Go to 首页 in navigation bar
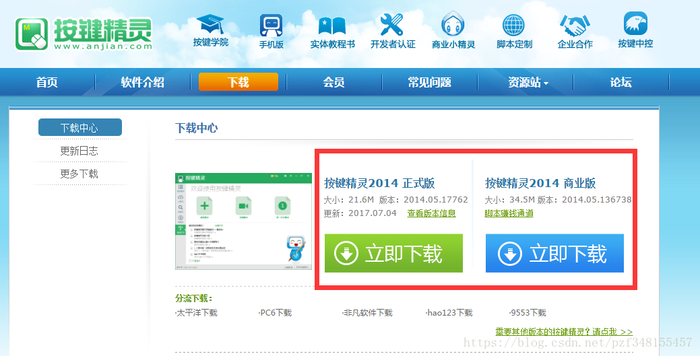The width and height of the screenshot is (700, 356). coord(47,82)
